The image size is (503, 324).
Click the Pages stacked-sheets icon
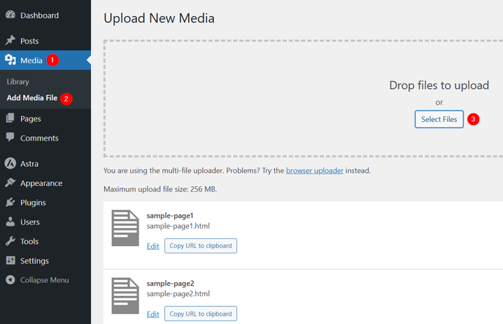(10, 118)
